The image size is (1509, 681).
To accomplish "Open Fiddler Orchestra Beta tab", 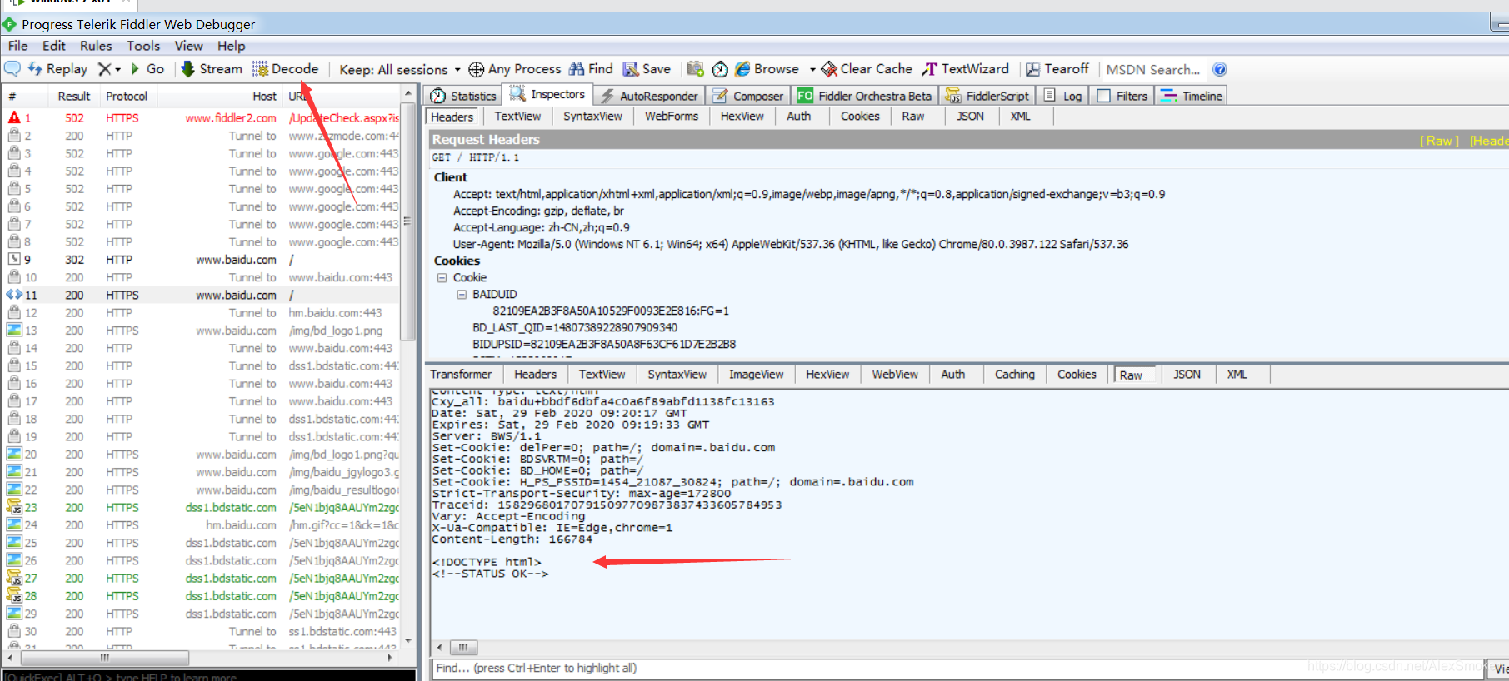I will (x=865, y=96).
